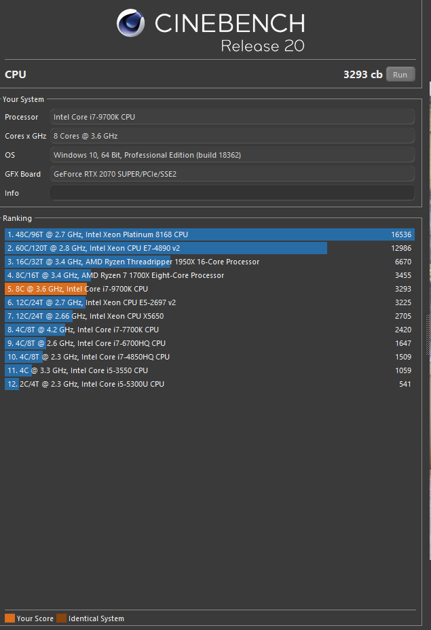Click the Processor field showing Intel Core i7-9700K

(232, 117)
